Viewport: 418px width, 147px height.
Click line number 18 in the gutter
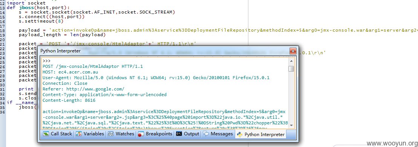pos(3,31)
